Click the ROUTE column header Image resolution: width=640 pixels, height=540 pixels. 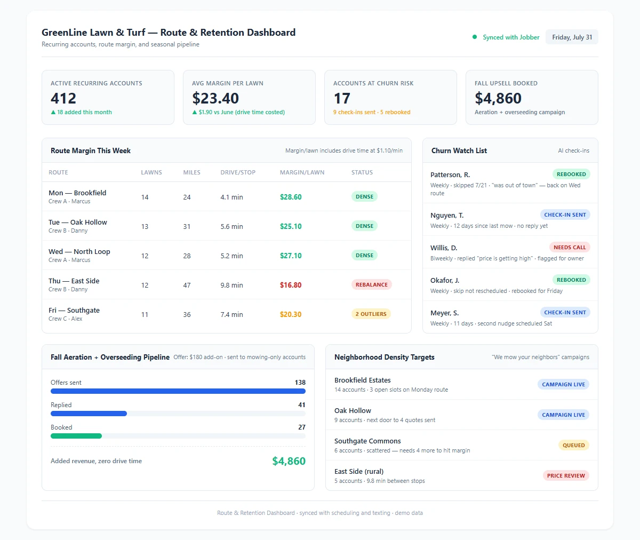(58, 172)
